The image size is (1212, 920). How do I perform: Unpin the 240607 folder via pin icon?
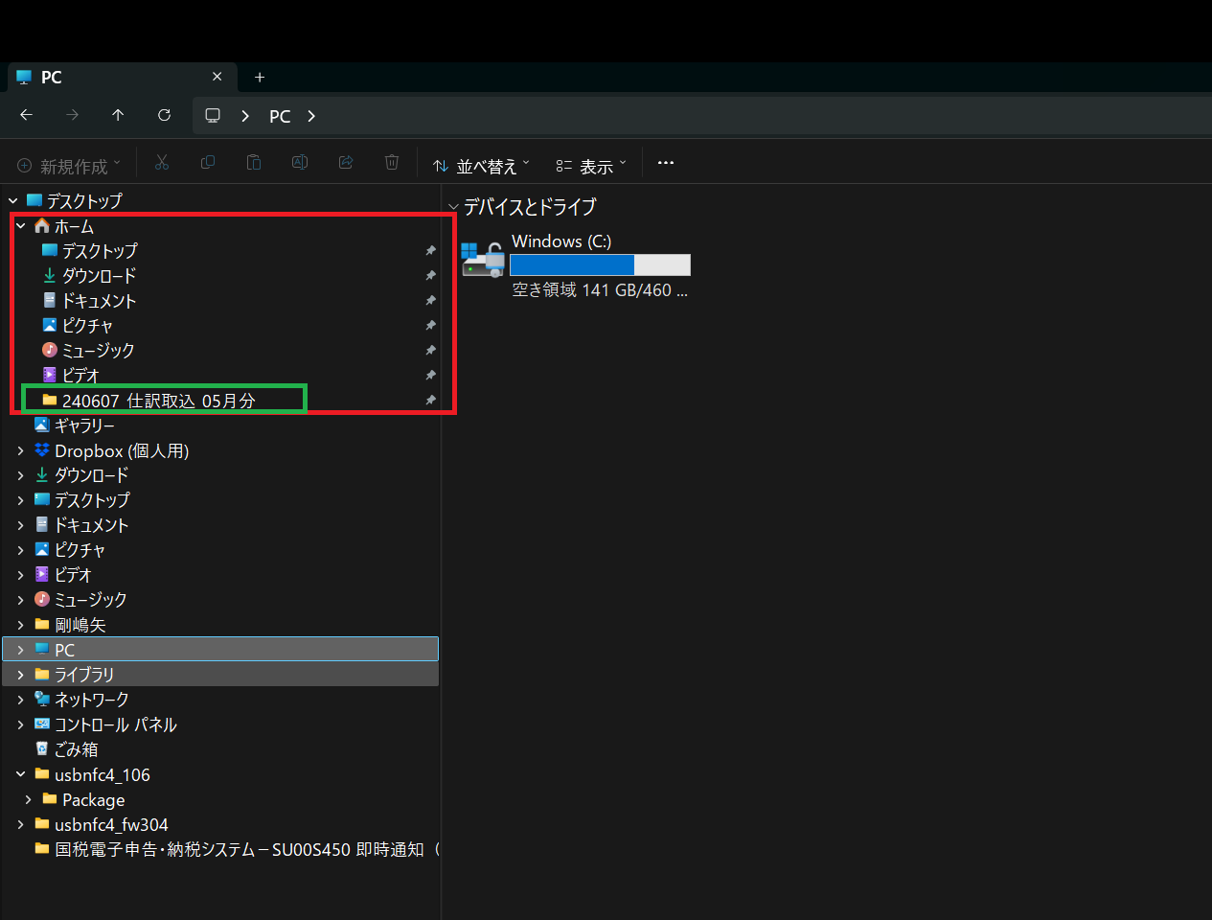tap(430, 401)
